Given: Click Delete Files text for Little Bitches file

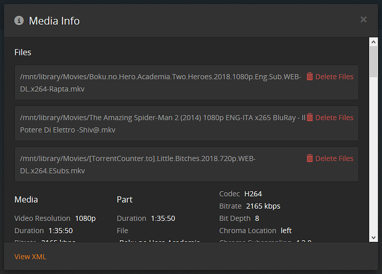Looking at the screenshot, I should click(x=334, y=159).
